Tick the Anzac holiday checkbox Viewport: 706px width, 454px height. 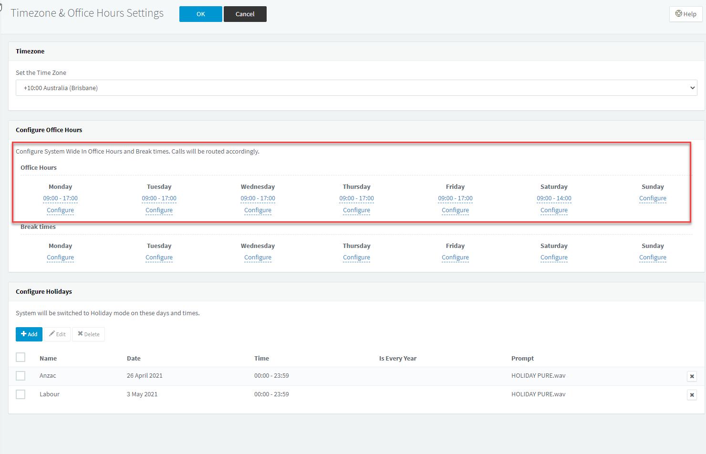[x=21, y=376]
